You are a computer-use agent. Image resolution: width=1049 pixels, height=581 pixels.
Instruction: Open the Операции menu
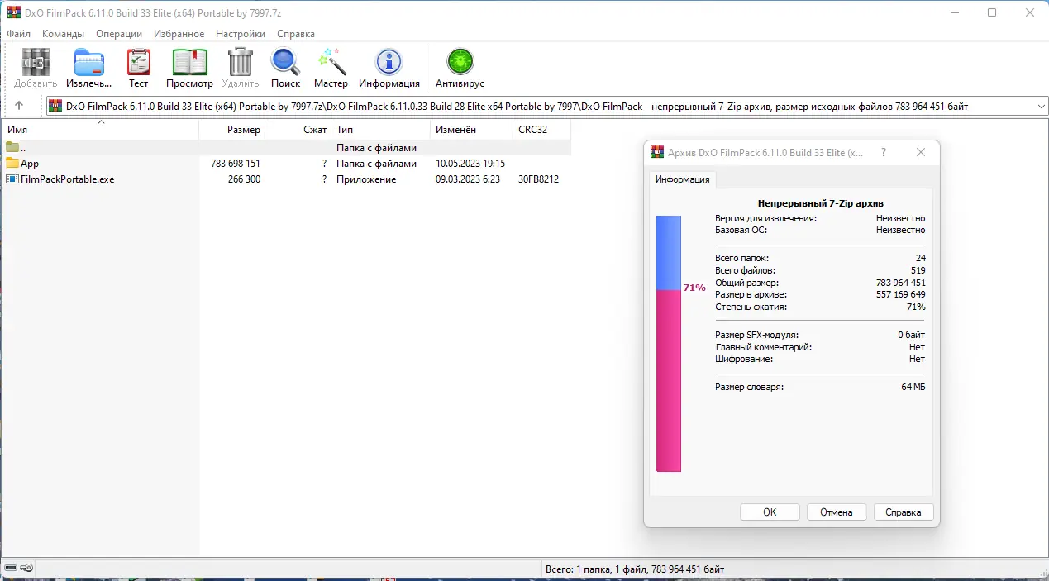[119, 34]
